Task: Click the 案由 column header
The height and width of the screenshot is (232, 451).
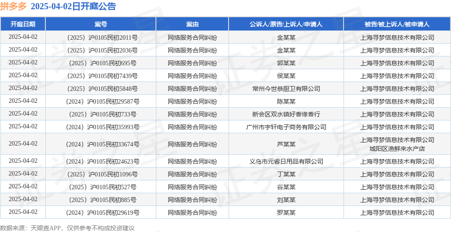Action: click(192, 24)
